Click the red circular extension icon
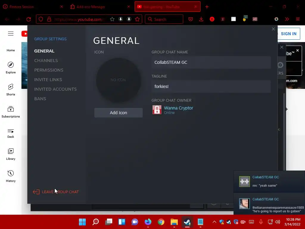Image resolution: width=305 pixels, height=229 pixels. (212, 19)
